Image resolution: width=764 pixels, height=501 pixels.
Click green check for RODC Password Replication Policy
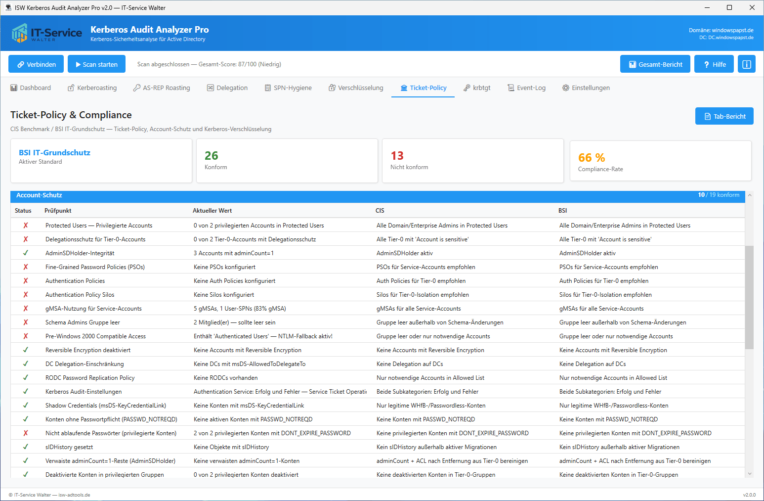(26, 378)
